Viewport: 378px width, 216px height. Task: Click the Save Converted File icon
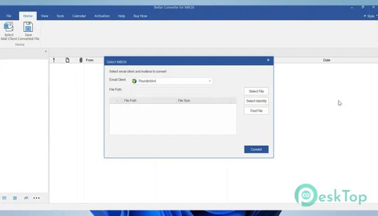(28, 27)
